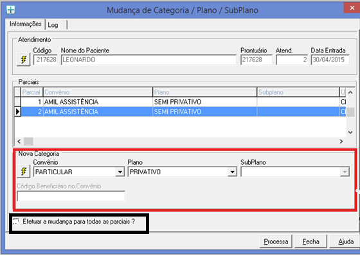Enable 'Efetuar a mudança para todas as parciais' checkbox

(16, 222)
